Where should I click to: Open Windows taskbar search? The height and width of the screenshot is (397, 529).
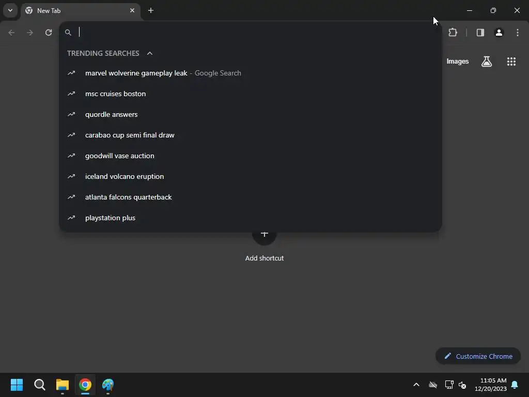39,385
